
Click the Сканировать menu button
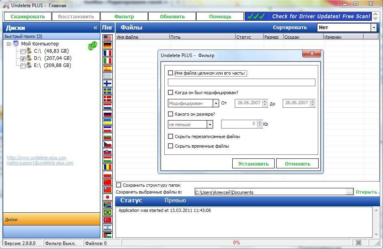[28, 17]
